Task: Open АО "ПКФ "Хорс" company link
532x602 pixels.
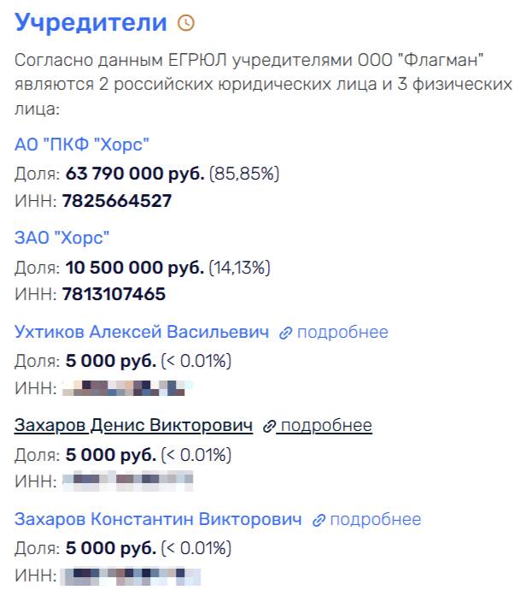Action: [x=82, y=145]
